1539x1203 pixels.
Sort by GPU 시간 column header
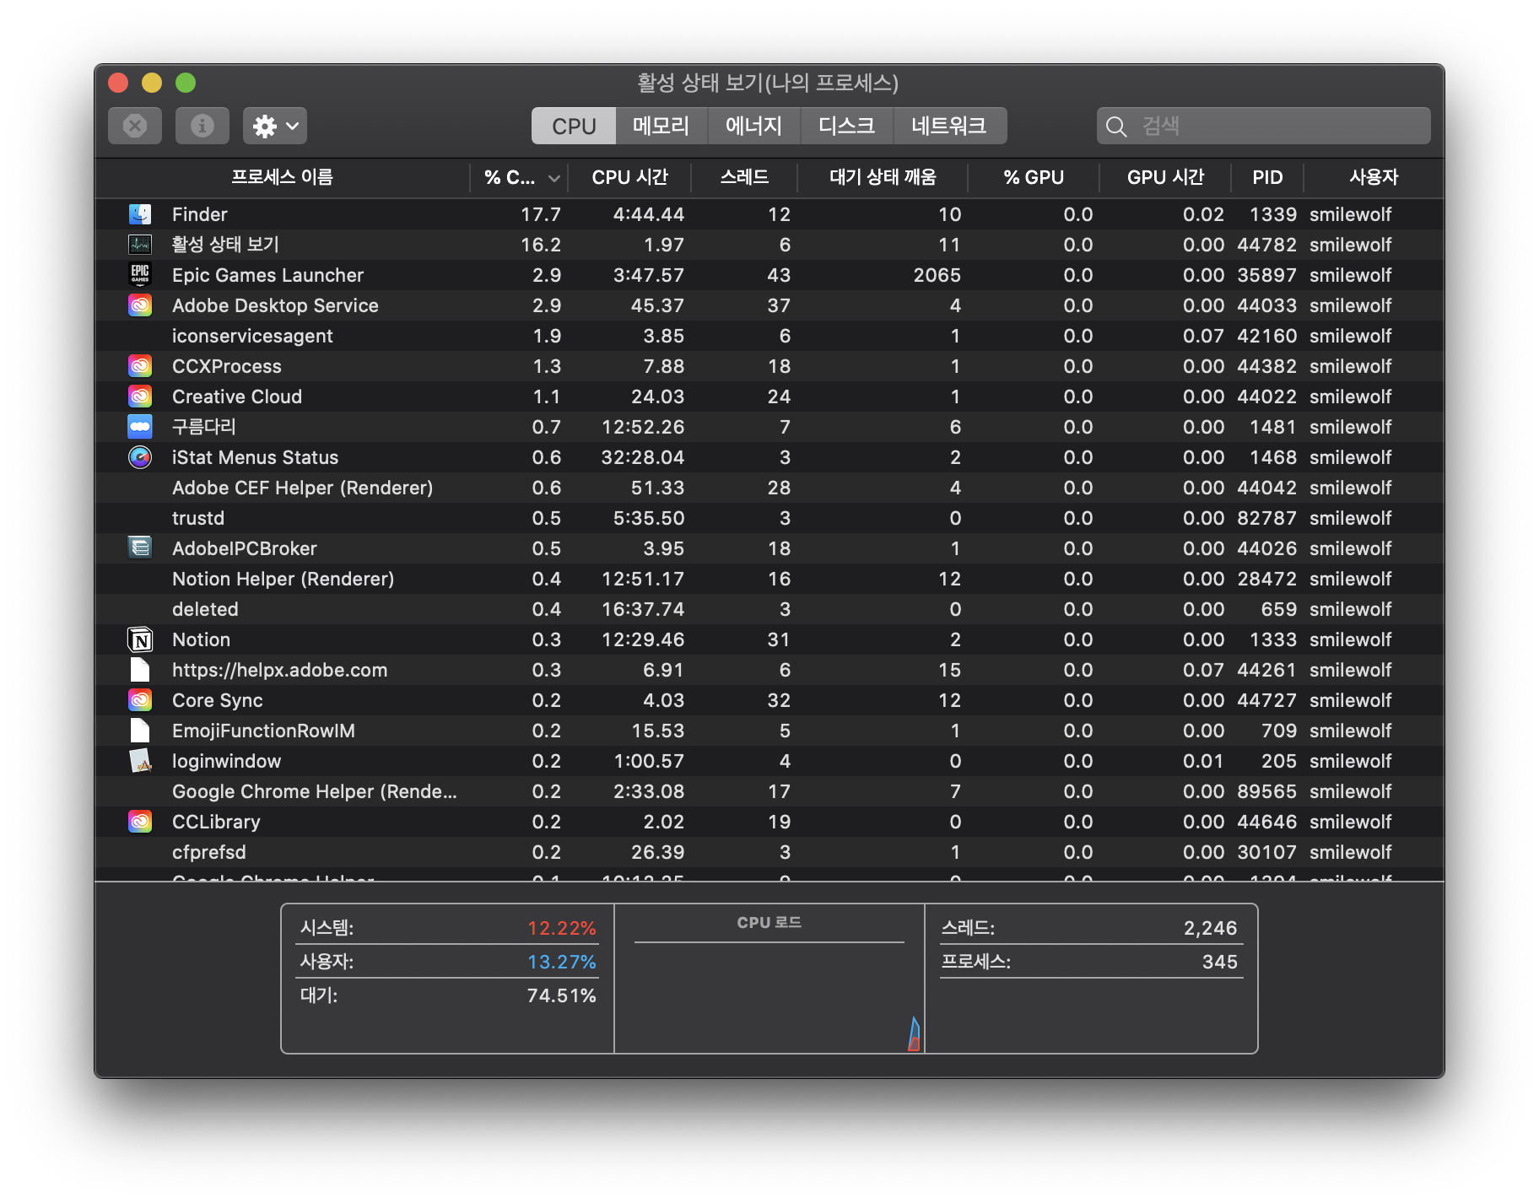pos(1165,177)
